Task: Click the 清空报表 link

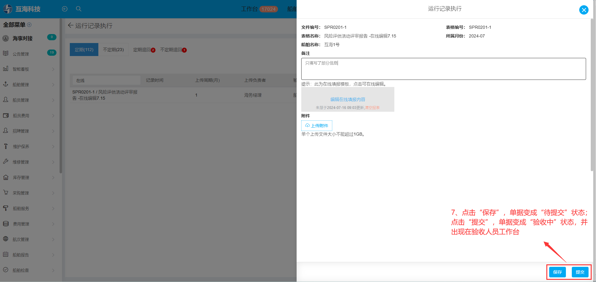Action: [372, 108]
